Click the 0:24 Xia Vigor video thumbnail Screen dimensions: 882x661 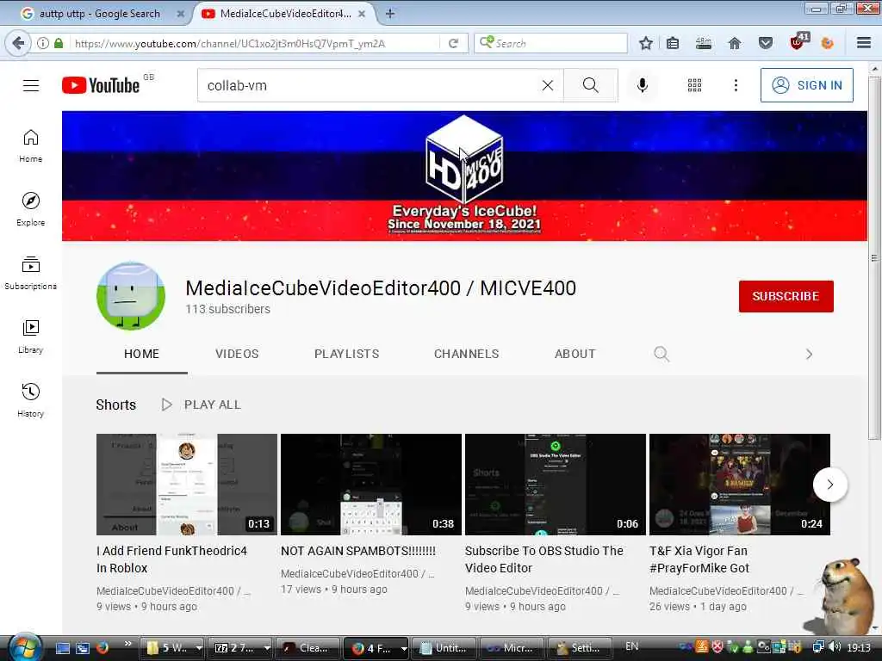coord(740,484)
